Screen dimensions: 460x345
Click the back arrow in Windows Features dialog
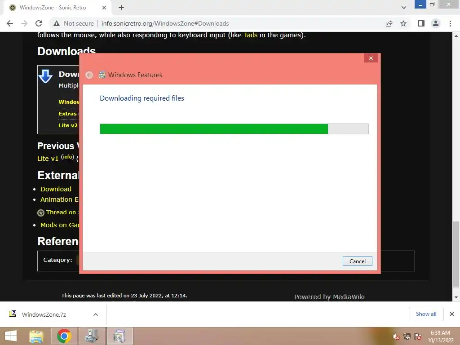click(89, 75)
